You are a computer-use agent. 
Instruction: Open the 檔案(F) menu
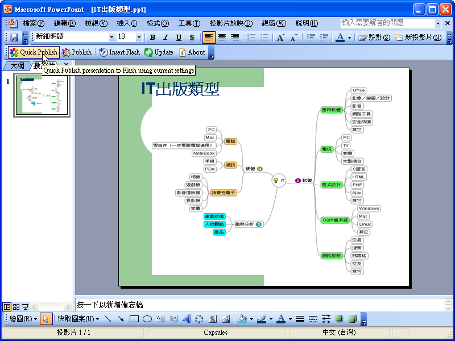(34, 23)
